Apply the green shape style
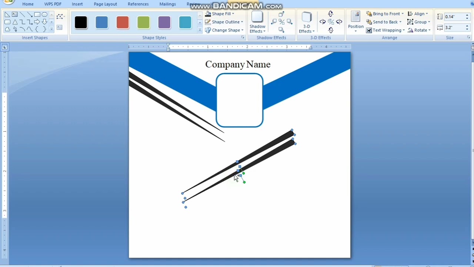This screenshot has height=267, width=474. (143, 23)
